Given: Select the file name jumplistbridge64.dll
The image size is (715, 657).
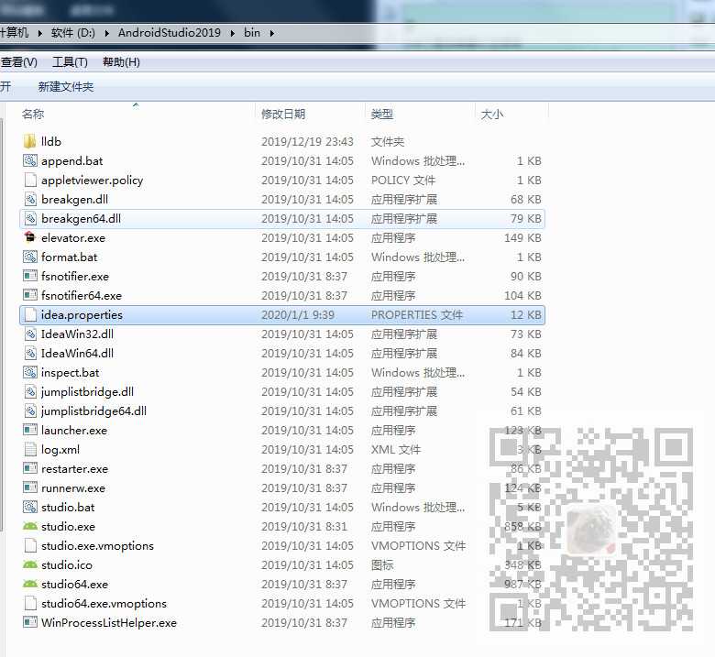Looking at the screenshot, I should click(93, 411).
